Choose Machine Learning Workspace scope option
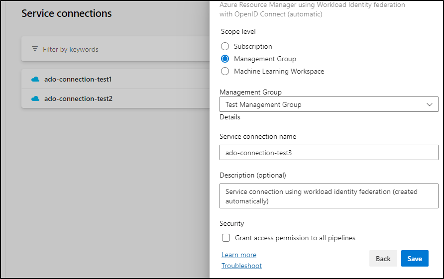Viewport: 444px width, 279px height. click(x=225, y=71)
